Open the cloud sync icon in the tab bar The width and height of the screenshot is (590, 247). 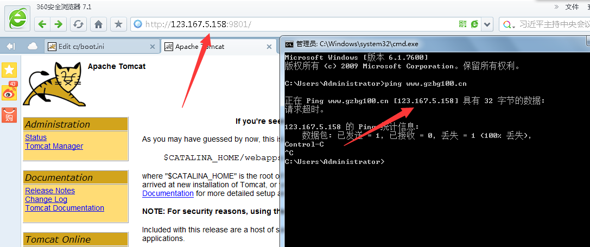(x=33, y=46)
